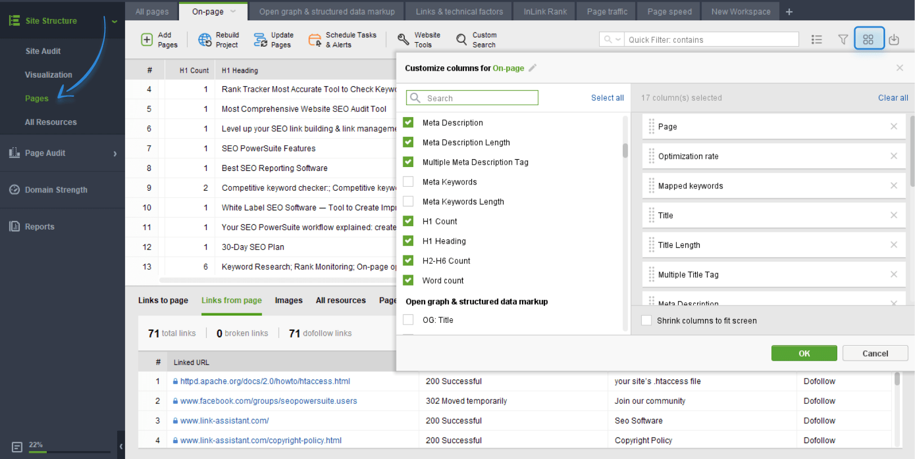Open the Images tab
This screenshot has height=459, width=915.
(288, 300)
